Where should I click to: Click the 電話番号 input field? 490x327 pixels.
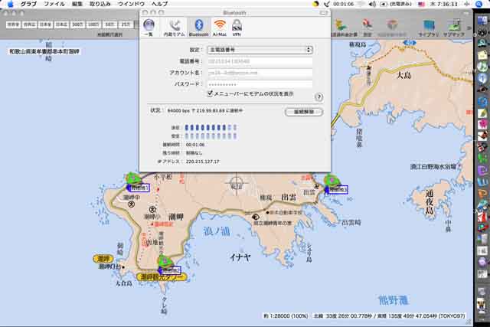(x=260, y=61)
